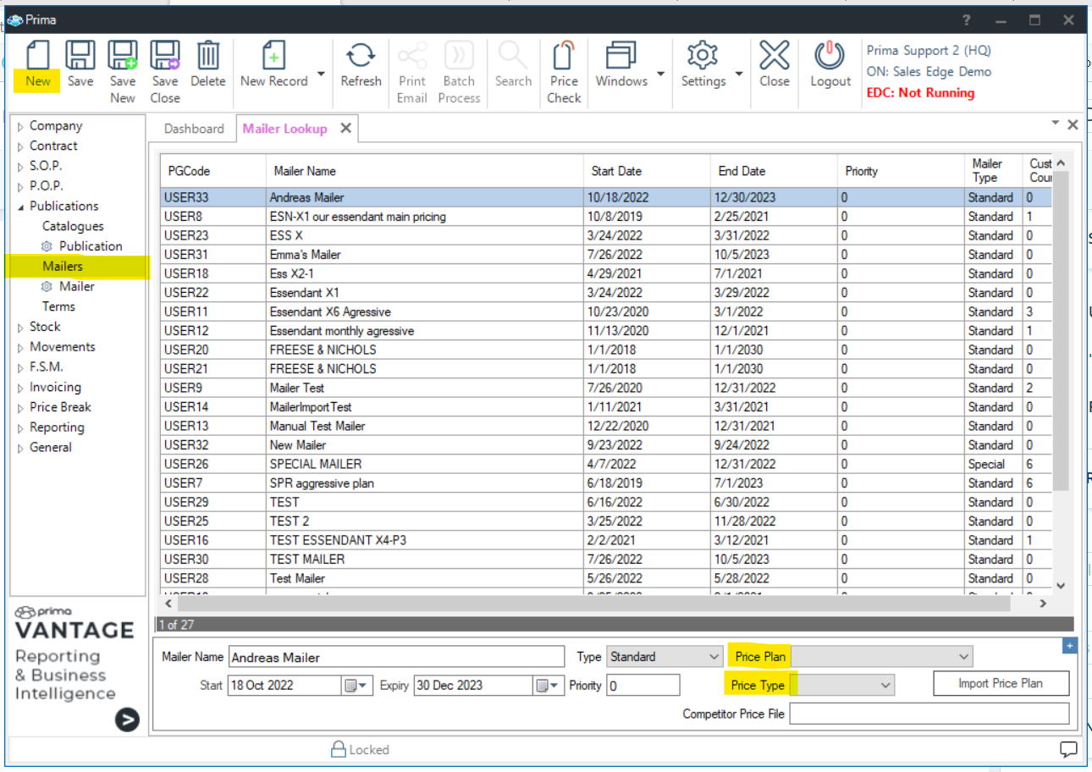Expand the Reporting tree node
The image size is (1092, 772).
point(20,428)
